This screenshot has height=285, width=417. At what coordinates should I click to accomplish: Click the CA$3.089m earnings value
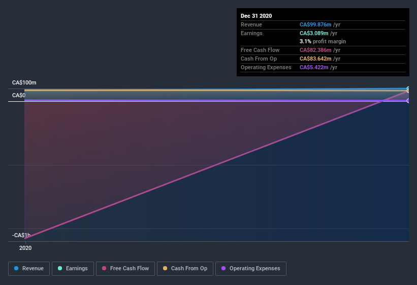[314, 33]
